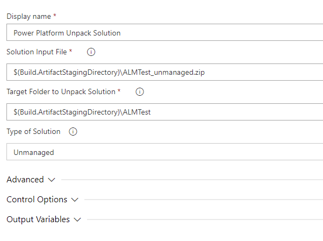Focus the Display name text field
This screenshot has height=241, width=323.
165,32
